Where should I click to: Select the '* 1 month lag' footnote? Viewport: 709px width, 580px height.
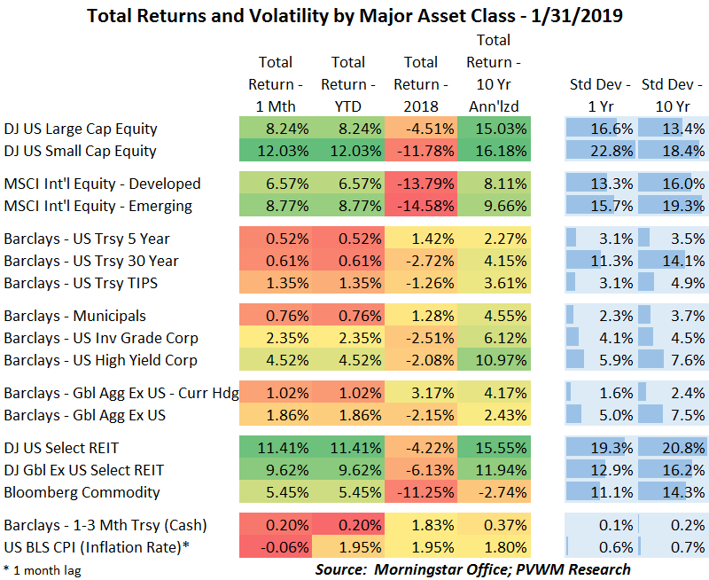(42, 569)
